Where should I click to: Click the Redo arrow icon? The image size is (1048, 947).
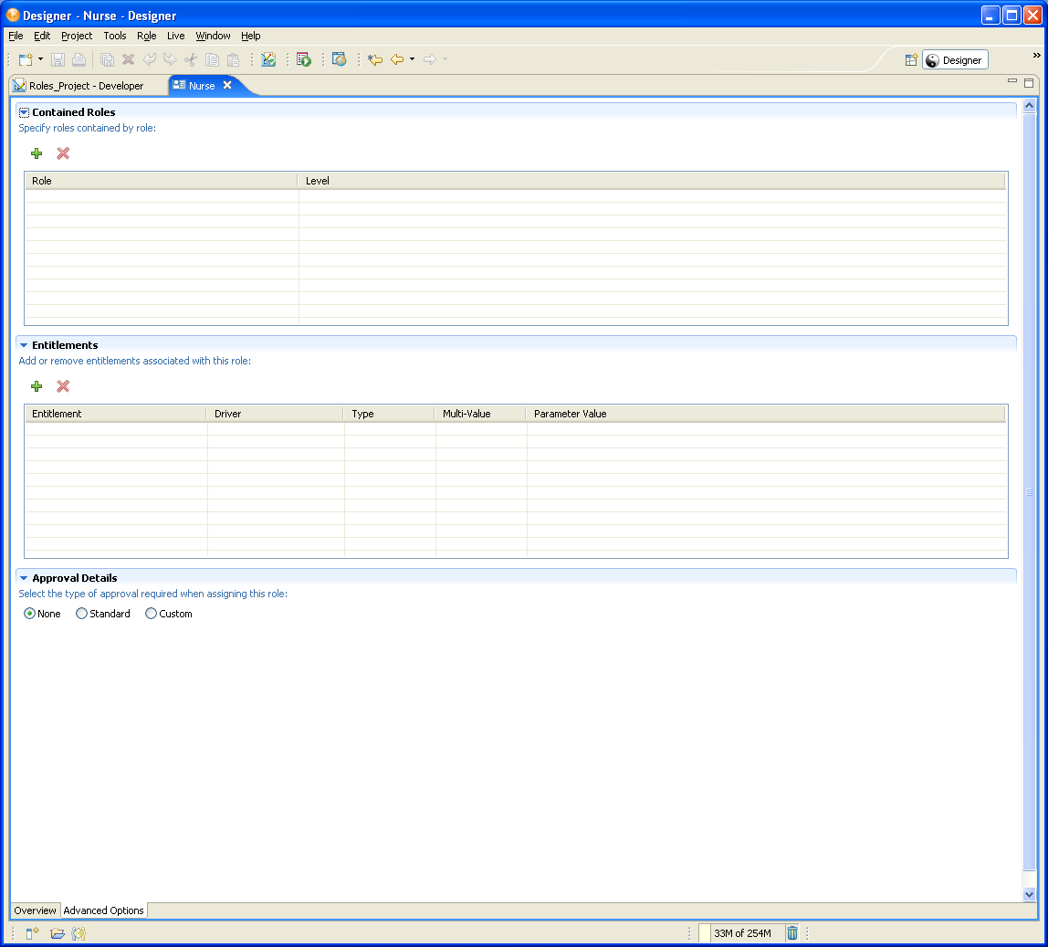click(x=170, y=59)
